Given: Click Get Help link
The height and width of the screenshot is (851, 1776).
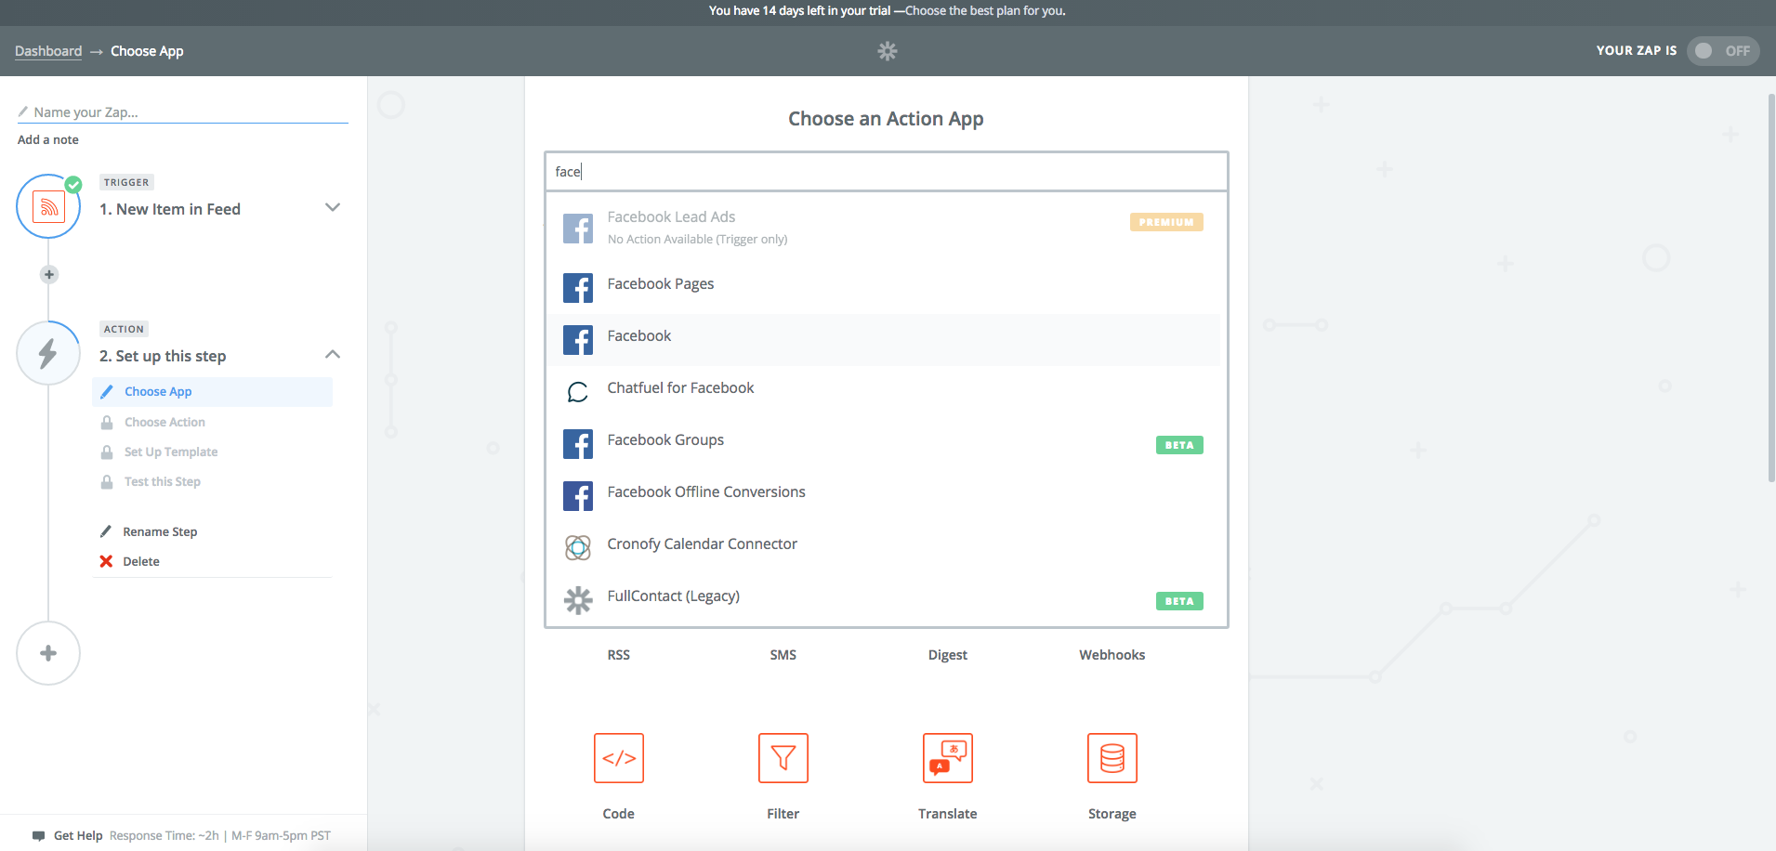Looking at the screenshot, I should pyautogui.click(x=78, y=835).
